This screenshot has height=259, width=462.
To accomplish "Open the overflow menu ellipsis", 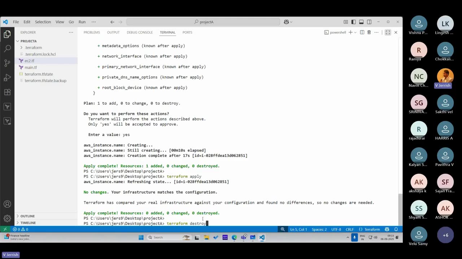I will pyautogui.click(x=94, y=22).
